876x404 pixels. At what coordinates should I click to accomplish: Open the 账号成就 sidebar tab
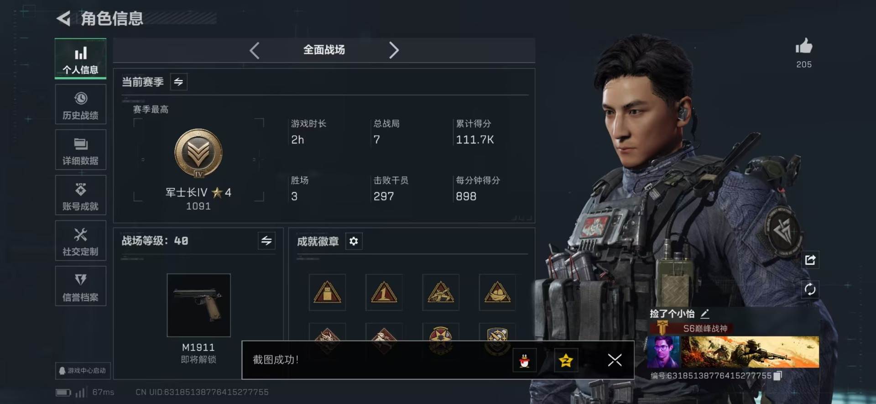(81, 195)
